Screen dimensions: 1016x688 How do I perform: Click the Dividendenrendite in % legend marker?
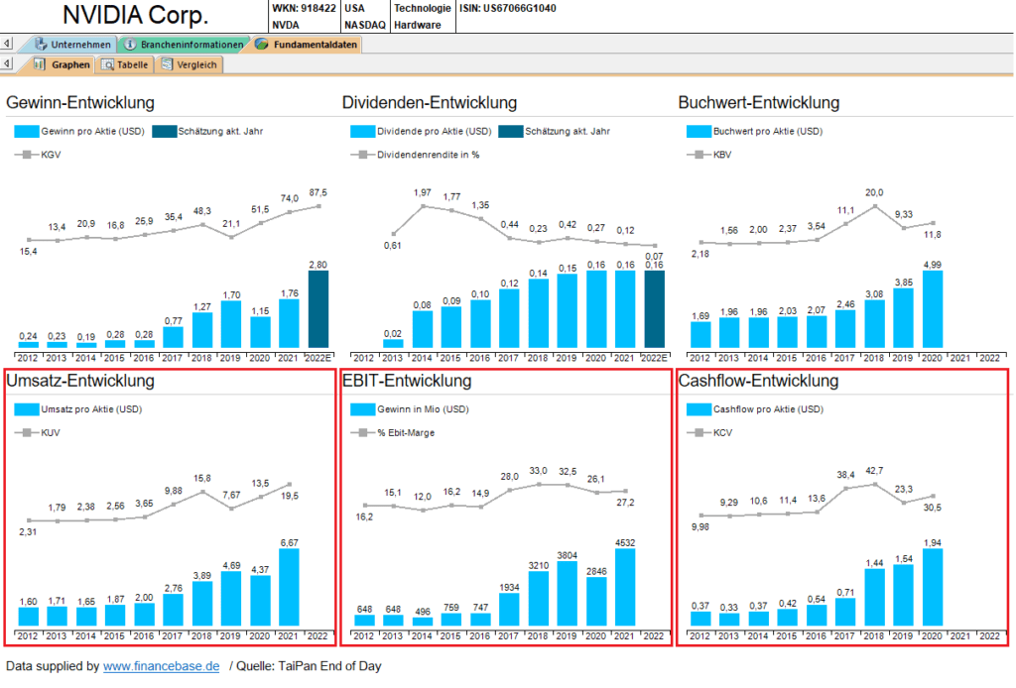pyautogui.click(x=361, y=155)
